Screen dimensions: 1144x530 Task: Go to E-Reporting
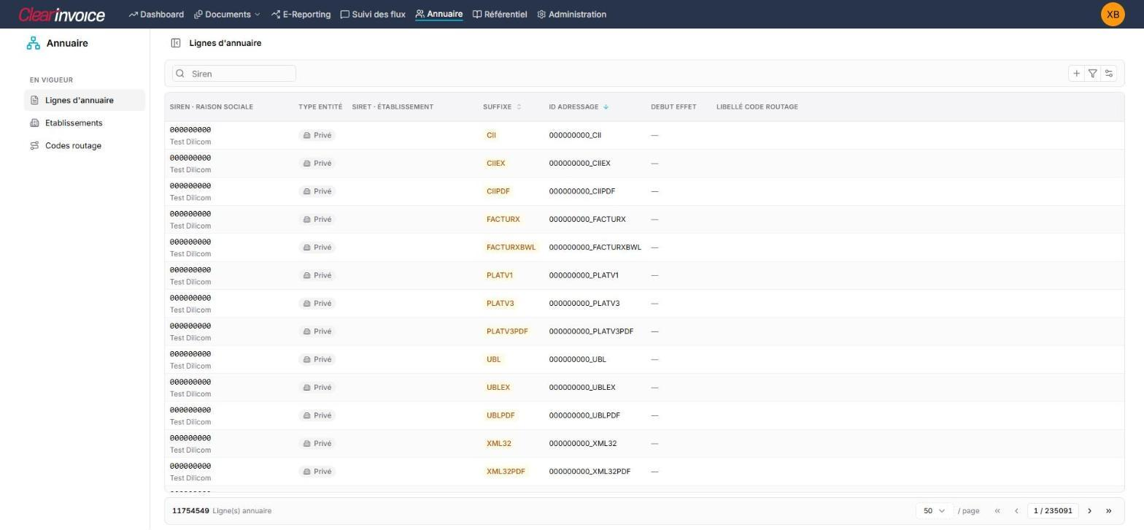point(301,15)
